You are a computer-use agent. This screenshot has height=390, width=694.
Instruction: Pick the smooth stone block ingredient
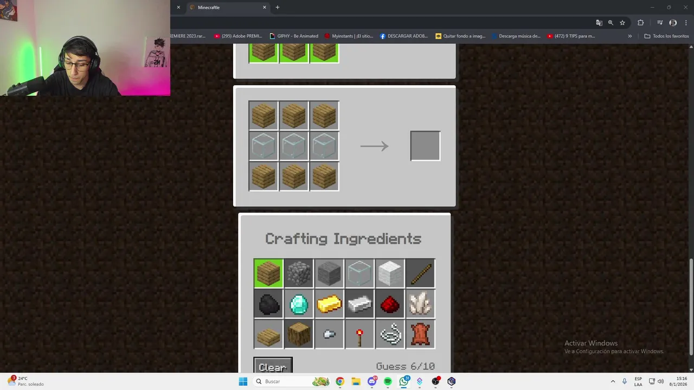tap(329, 273)
